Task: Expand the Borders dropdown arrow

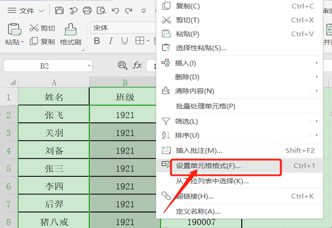Action: (x=148, y=41)
